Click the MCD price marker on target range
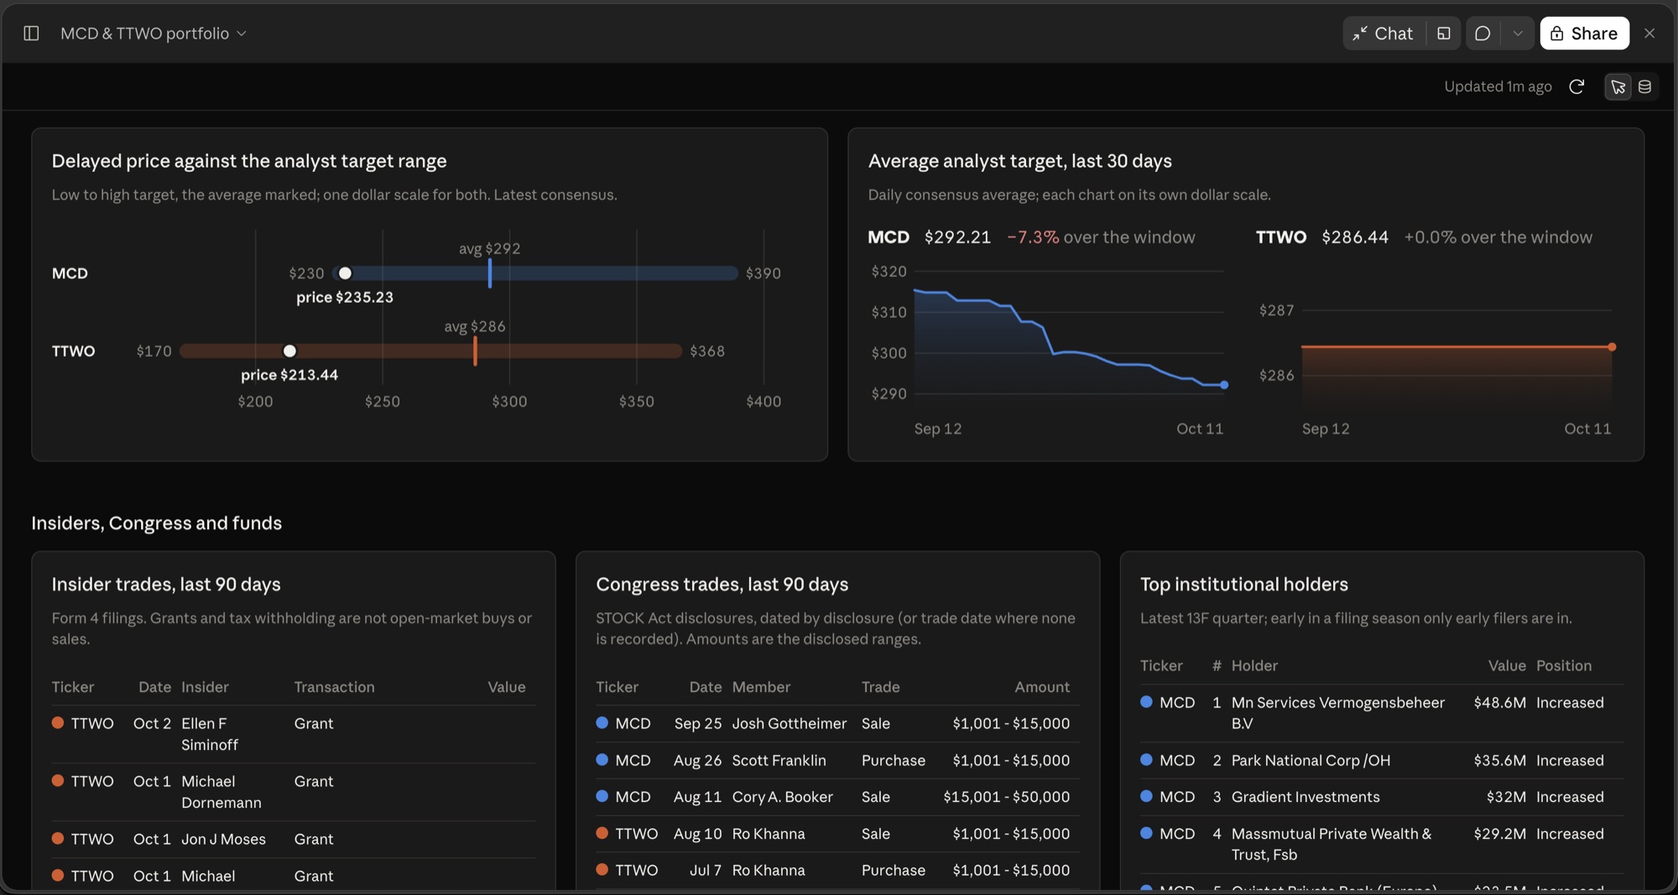Viewport: 1678px width, 895px height. point(345,273)
